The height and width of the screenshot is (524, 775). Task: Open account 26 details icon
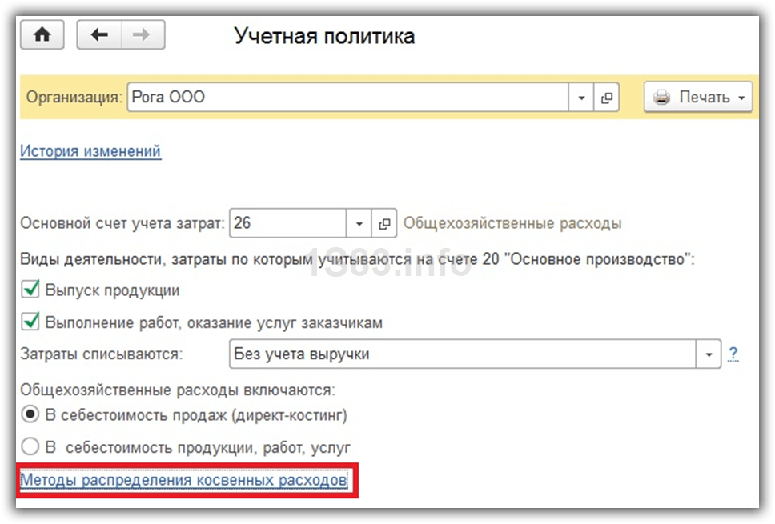coord(384,224)
